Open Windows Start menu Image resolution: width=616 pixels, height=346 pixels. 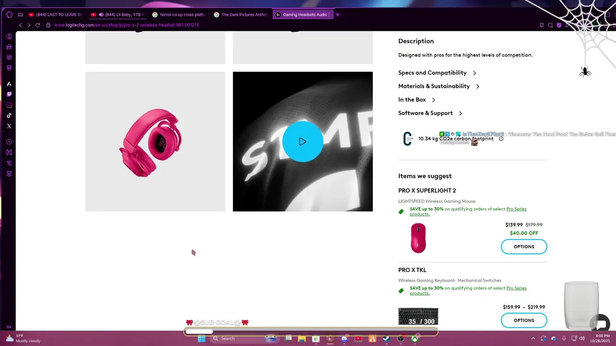(202, 338)
